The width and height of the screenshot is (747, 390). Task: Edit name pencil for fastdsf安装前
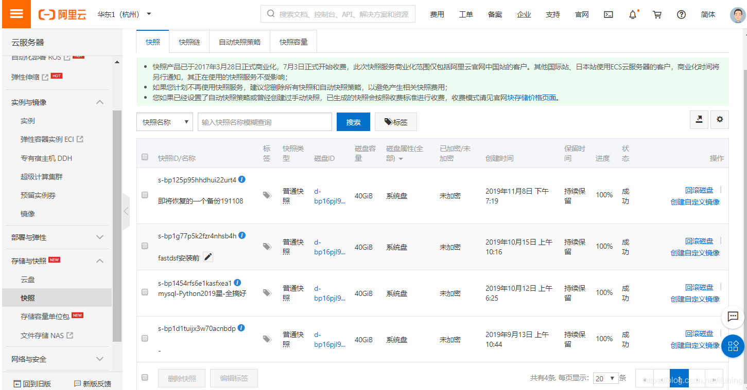point(208,257)
